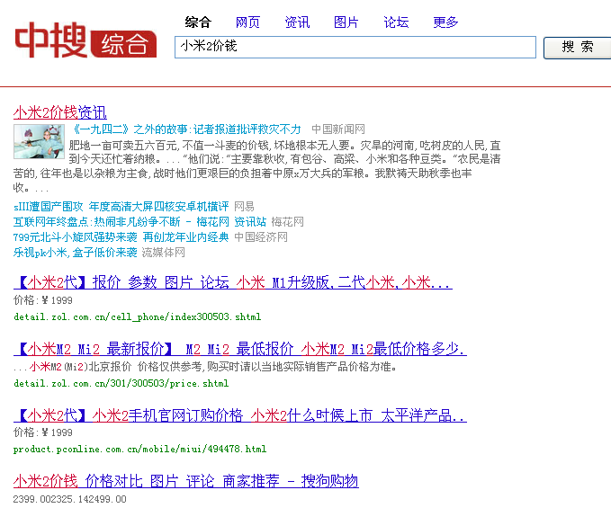This screenshot has height=508, width=611.
Task: Click the 互联网年终盘点 news link
Action: coord(121,221)
